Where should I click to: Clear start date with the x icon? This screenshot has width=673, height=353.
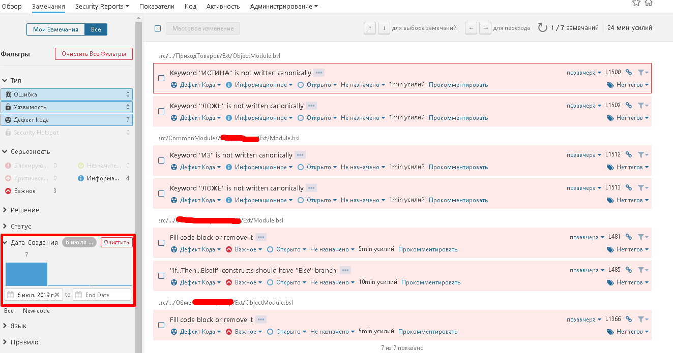(x=57, y=295)
